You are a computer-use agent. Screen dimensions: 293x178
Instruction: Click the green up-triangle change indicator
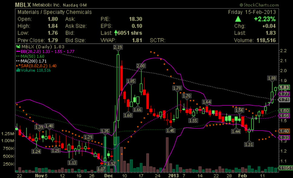click(239, 19)
